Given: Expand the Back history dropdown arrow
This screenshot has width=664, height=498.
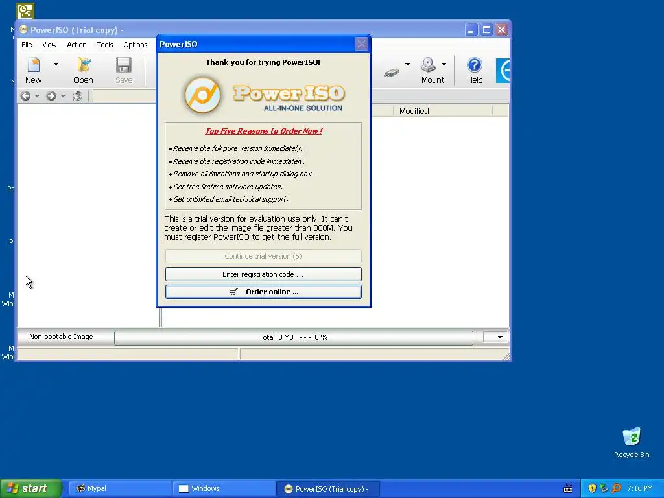Looking at the screenshot, I should 37,96.
